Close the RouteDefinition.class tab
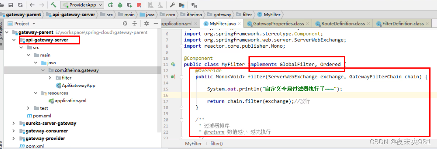Viewport: 437px width, 149px height. (368, 24)
